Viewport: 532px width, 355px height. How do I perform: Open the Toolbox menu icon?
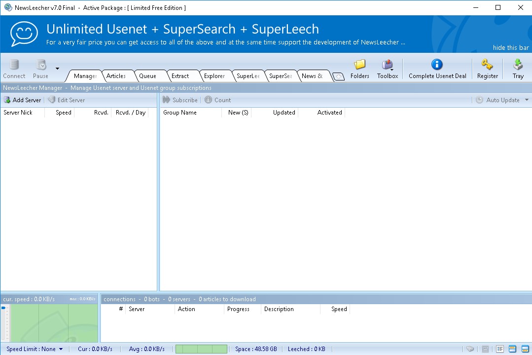click(x=388, y=64)
